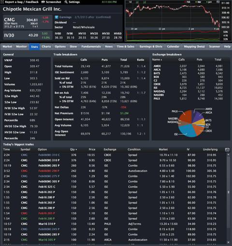Toggle the Feb series in chart legend
This screenshot has width=232, height=246.
pyautogui.click(x=188, y=2)
